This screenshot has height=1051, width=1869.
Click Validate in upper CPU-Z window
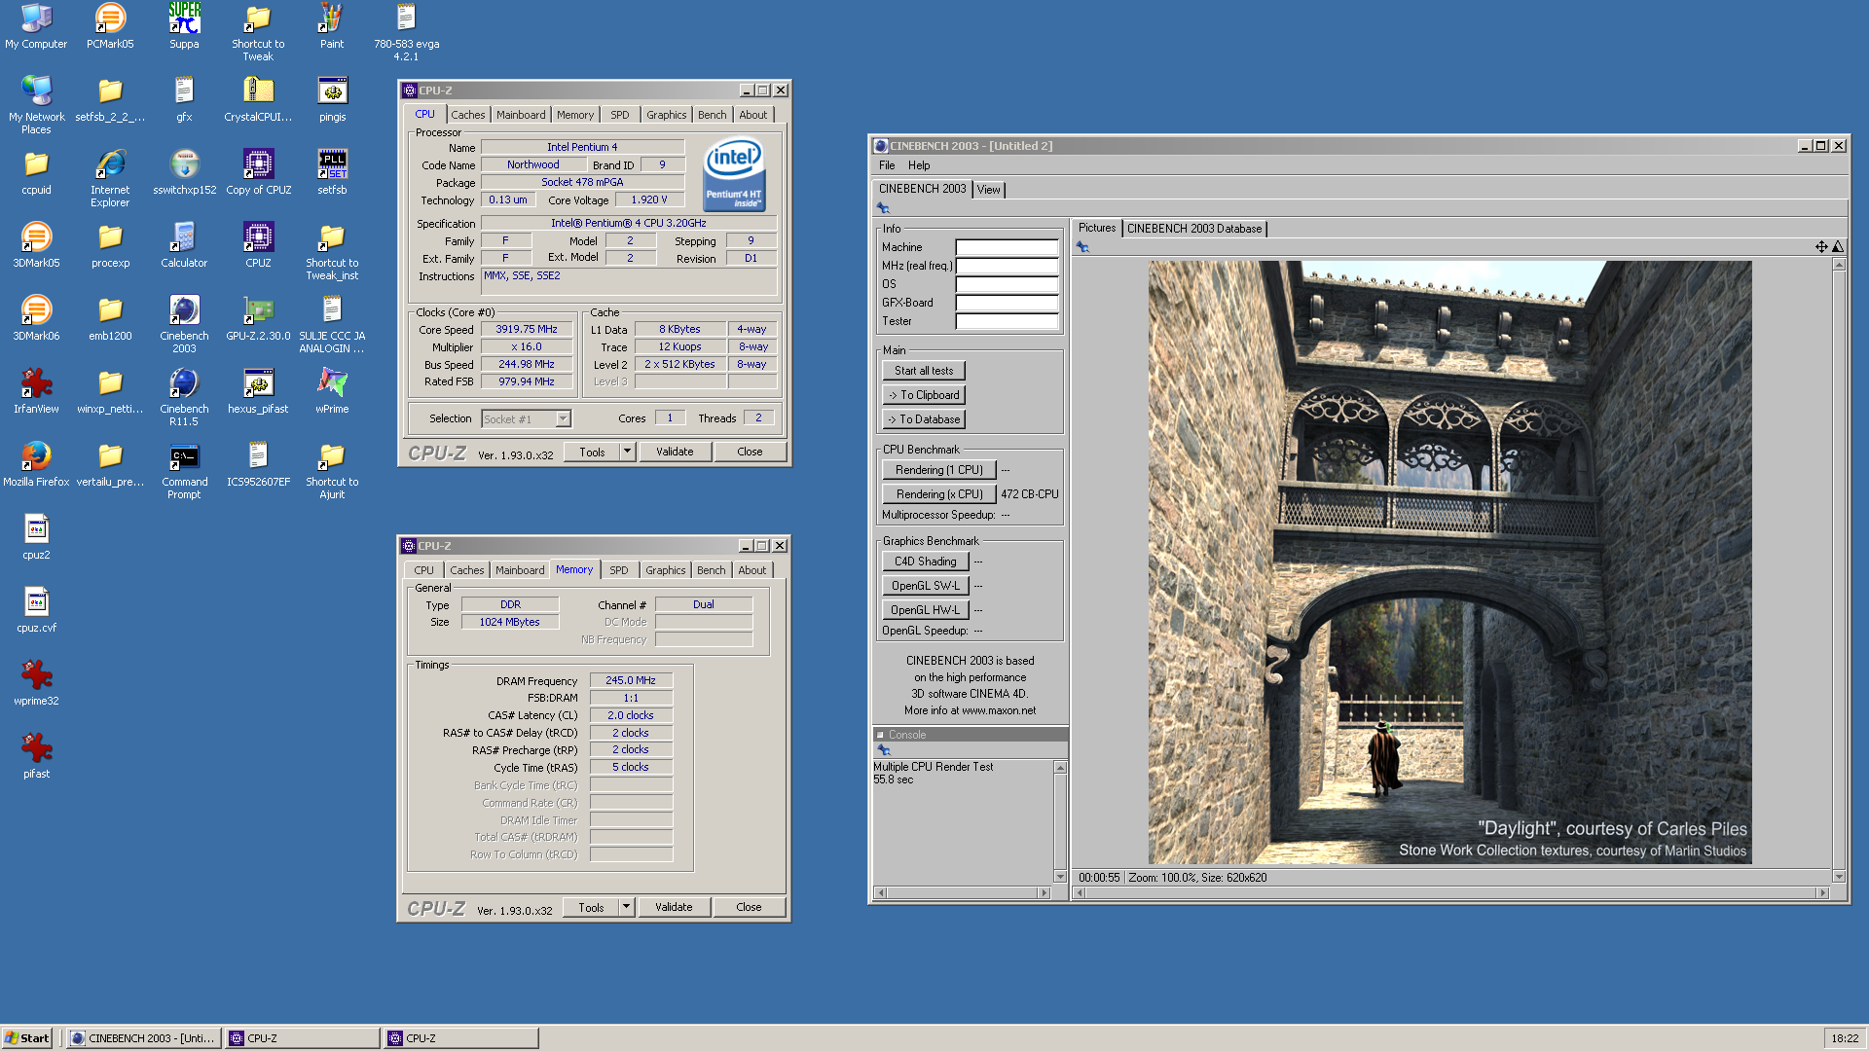(x=675, y=452)
